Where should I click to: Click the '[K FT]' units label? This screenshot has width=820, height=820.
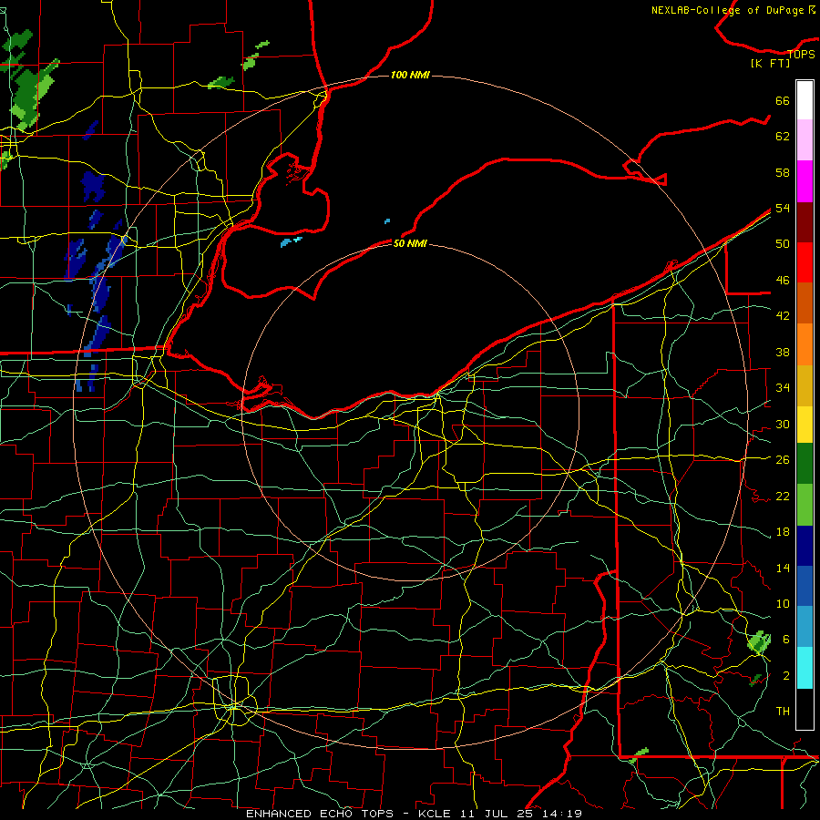point(770,63)
